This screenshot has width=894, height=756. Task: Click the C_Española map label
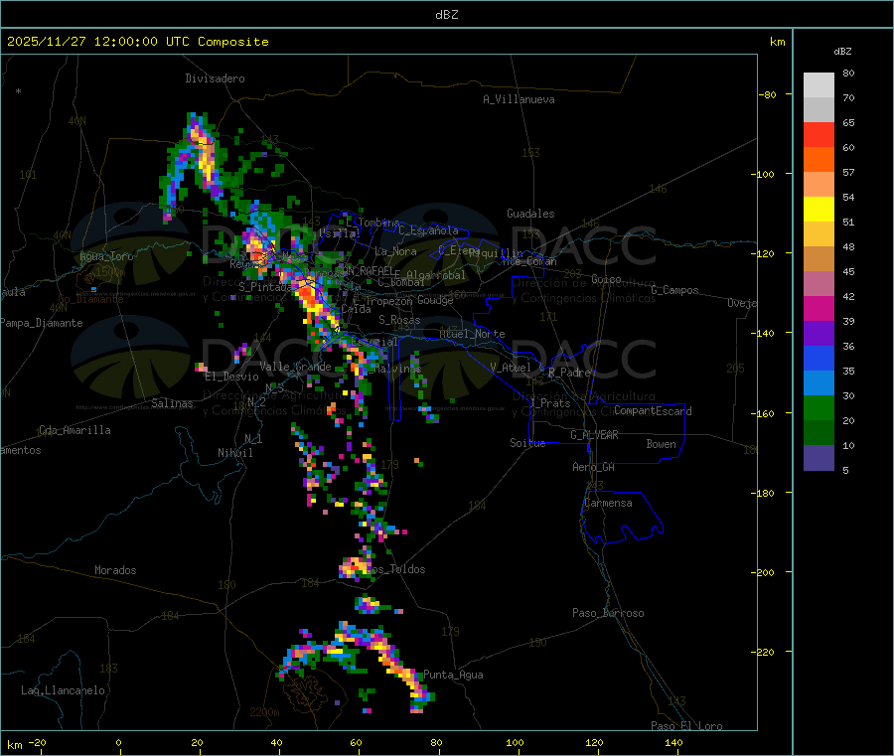tap(428, 230)
